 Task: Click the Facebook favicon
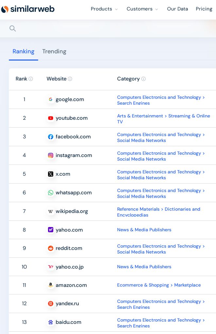click(50, 136)
